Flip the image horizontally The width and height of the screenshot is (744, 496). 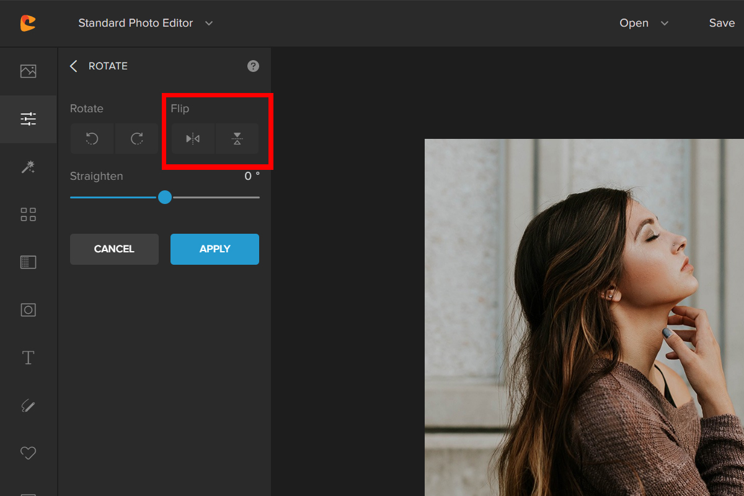pos(193,139)
